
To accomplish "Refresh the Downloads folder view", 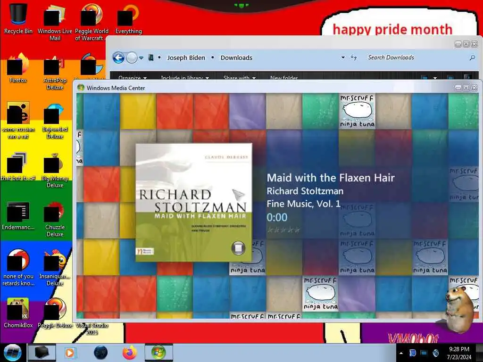I will click(354, 58).
